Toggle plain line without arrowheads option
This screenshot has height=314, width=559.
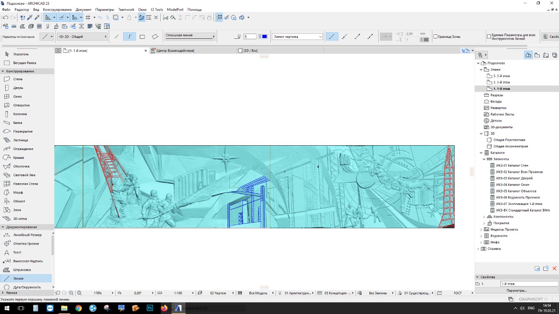click(332, 37)
